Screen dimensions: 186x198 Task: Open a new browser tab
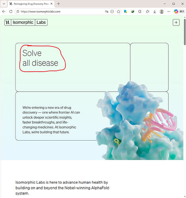coord(58,4)
